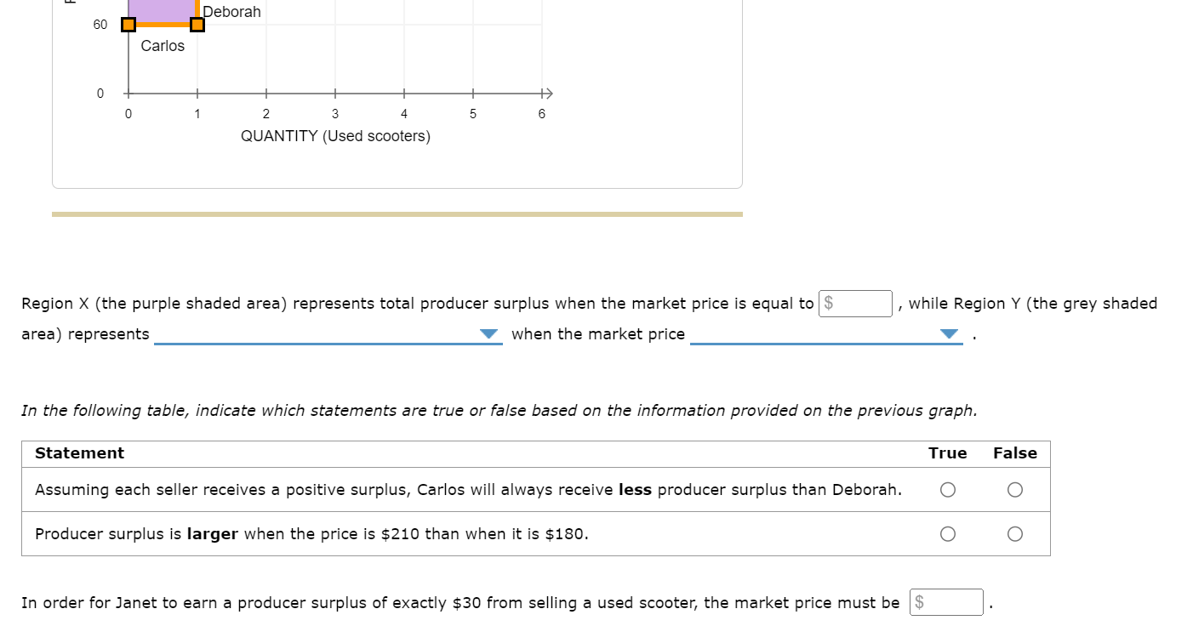Click the 'True' column header
This screenshot has height=626, width=1193.
pos(948,453)
